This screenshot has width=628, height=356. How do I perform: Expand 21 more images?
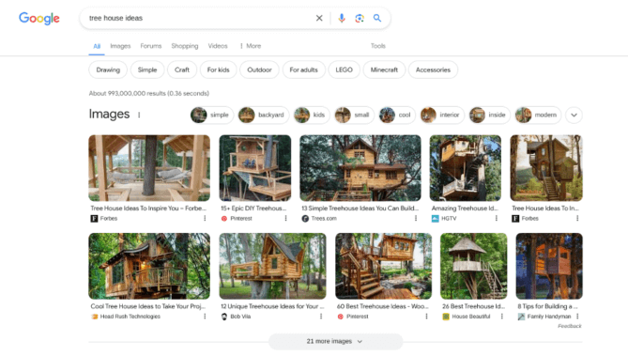(x=336, y=341)
